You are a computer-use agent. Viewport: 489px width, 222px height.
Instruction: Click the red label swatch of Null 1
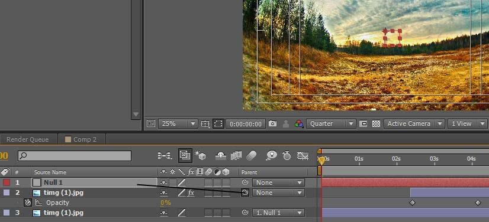[7, 182]
